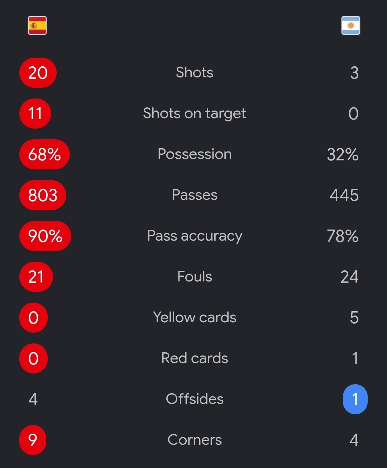Tap Argentina's 5 yellow cards value
The width and height of the screenshot is (387, 468).
pos(354,318)
